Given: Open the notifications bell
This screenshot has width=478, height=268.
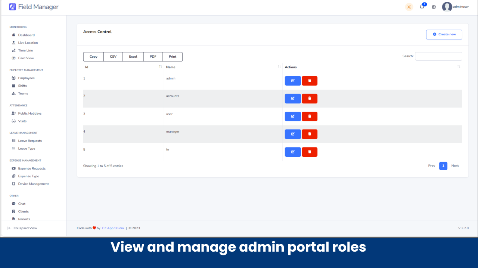Looking at the screenshot, I should [x=422, y=7].
